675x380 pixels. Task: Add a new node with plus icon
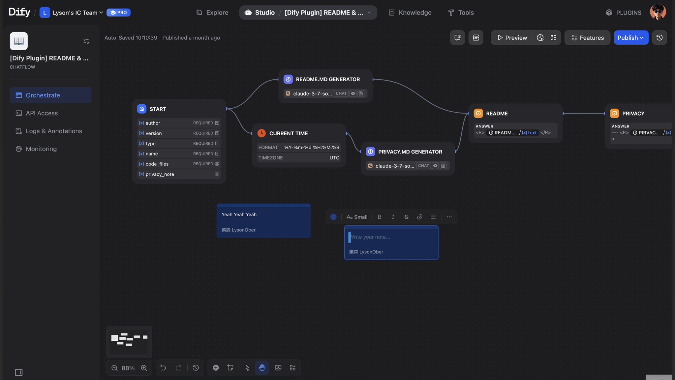[216, 368]
